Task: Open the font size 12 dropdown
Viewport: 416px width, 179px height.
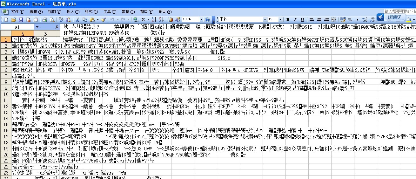Action: pyautogui.click(x=280, y=19)
